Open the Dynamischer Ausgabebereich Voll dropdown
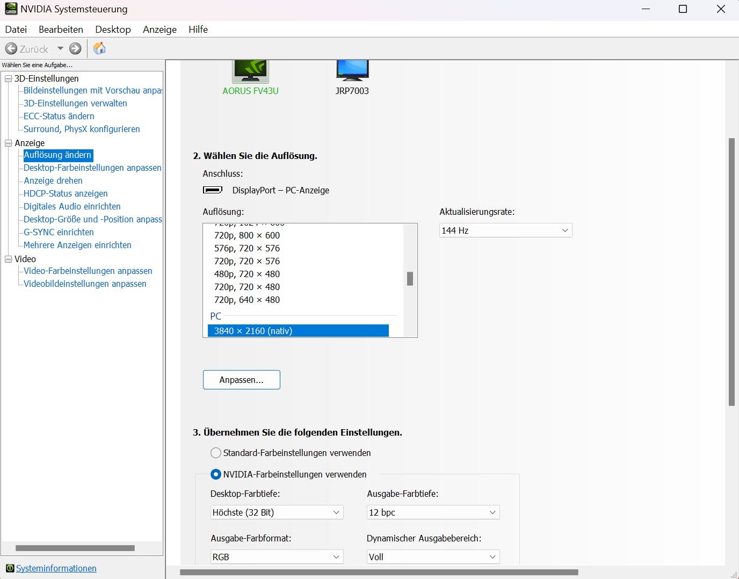 pos(433,557)
